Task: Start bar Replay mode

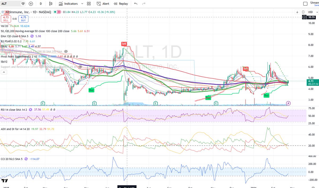Action: pyautogui.click(x=121, y=4)
